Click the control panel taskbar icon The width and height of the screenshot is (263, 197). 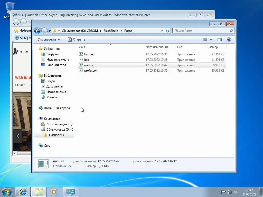click(70, 192)
